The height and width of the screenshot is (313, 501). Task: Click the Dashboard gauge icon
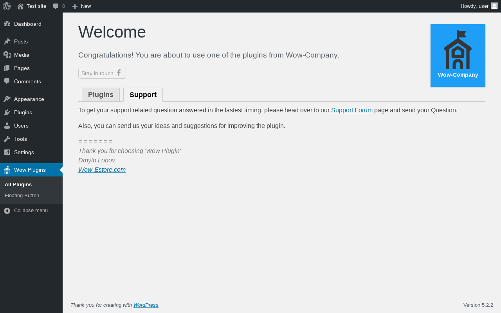pos(7,24)
